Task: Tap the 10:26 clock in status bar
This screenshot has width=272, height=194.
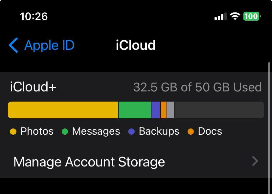Action: point(34,16)
